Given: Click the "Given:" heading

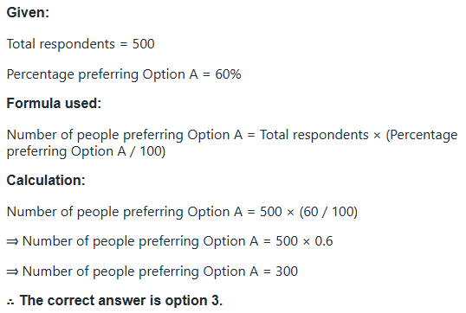Looking at the screenshot, I should click(x=28, y=13).
